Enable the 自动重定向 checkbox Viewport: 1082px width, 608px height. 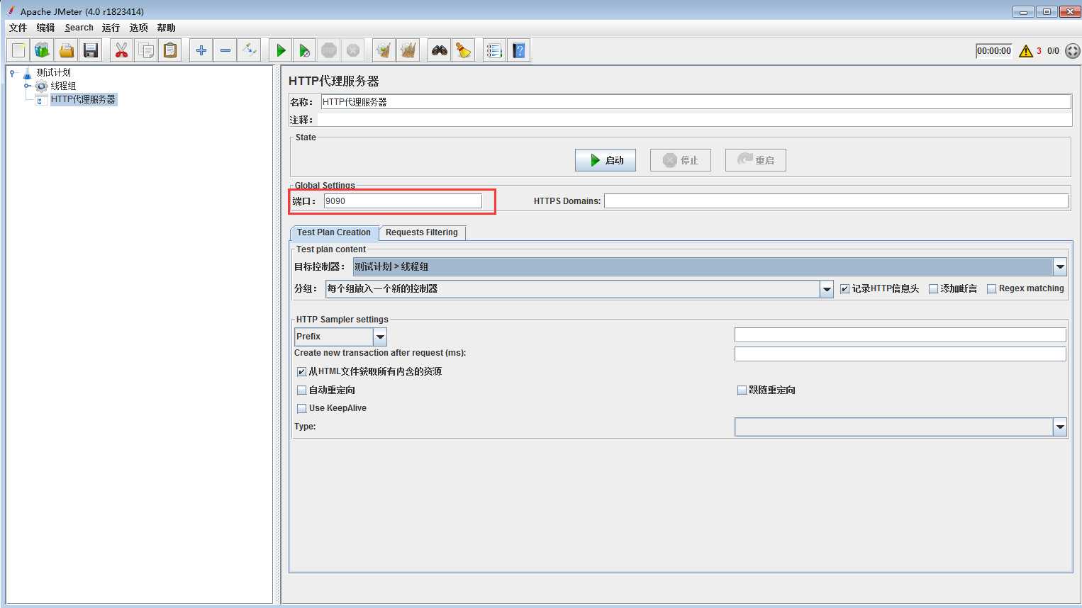click(302, 390)
